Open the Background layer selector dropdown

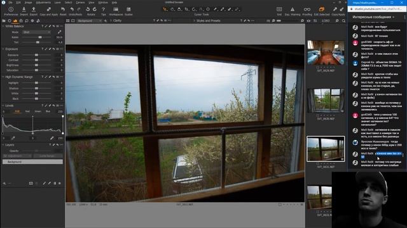89,21
